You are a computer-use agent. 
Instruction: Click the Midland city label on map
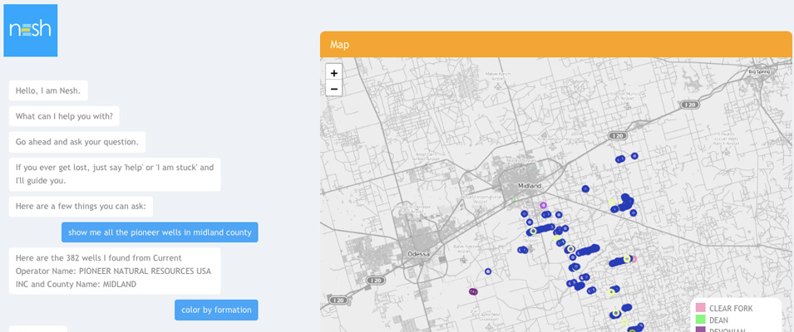[x=529, y=186]
